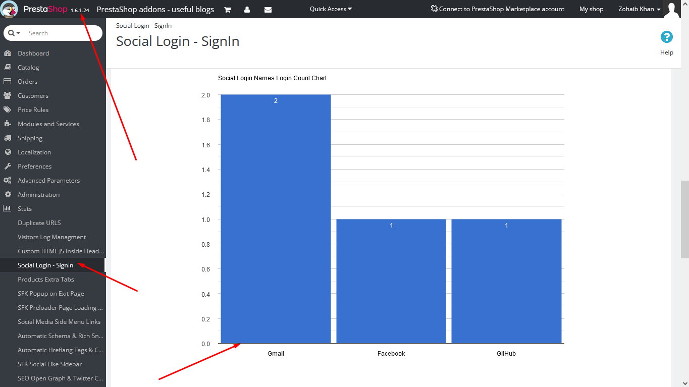Click the Dashboard gauge icon
Screen dimensions: 689x387
click(x=8, y=53)
